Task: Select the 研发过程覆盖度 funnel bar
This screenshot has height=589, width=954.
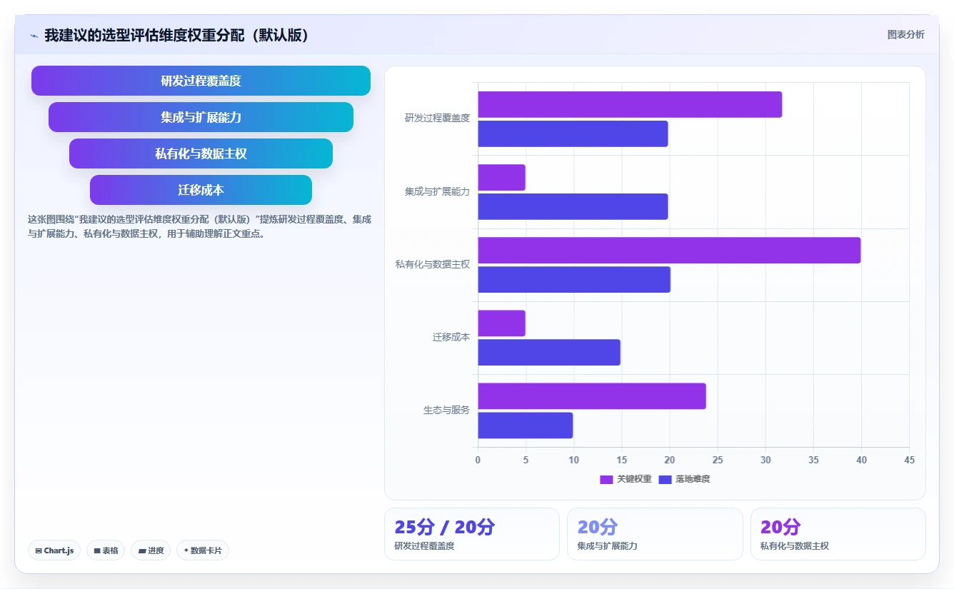Action: 201,81
